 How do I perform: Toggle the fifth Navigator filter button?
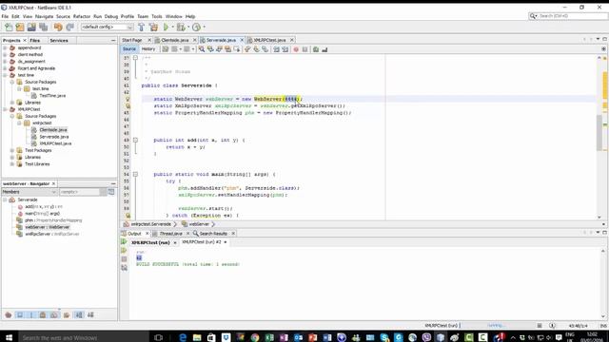tap(54, 314)
